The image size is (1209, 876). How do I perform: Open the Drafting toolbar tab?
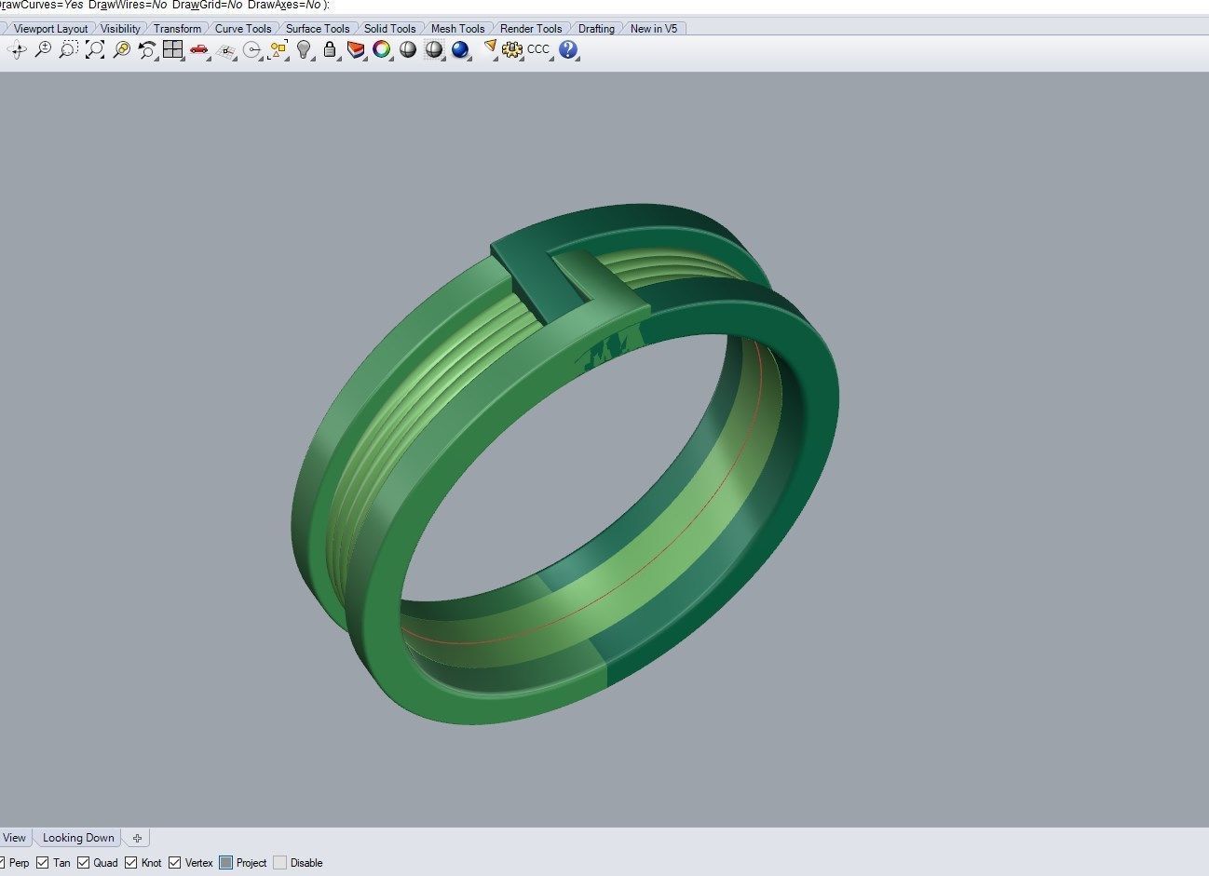pyautogui.click(x=596, y=29)
